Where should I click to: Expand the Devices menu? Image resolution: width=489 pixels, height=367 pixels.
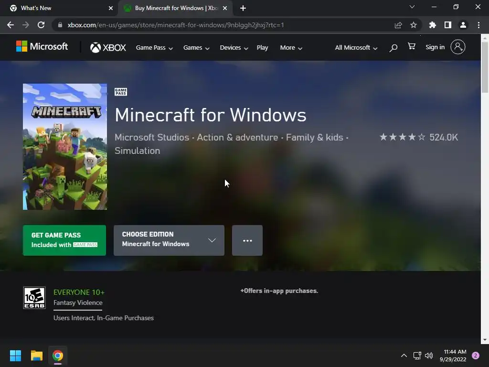tap(234, 48)
